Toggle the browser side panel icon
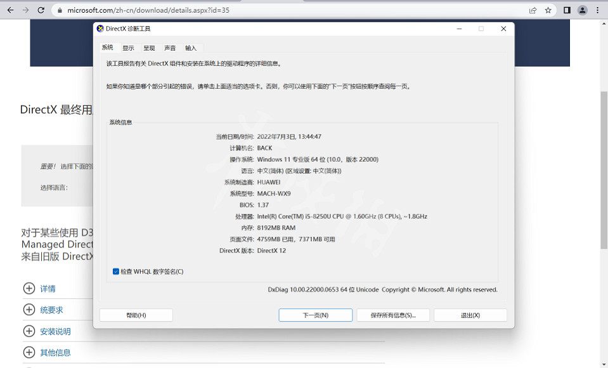Viewport: 608px width, 368px height. pyautogui.click(x=567, y=10)
